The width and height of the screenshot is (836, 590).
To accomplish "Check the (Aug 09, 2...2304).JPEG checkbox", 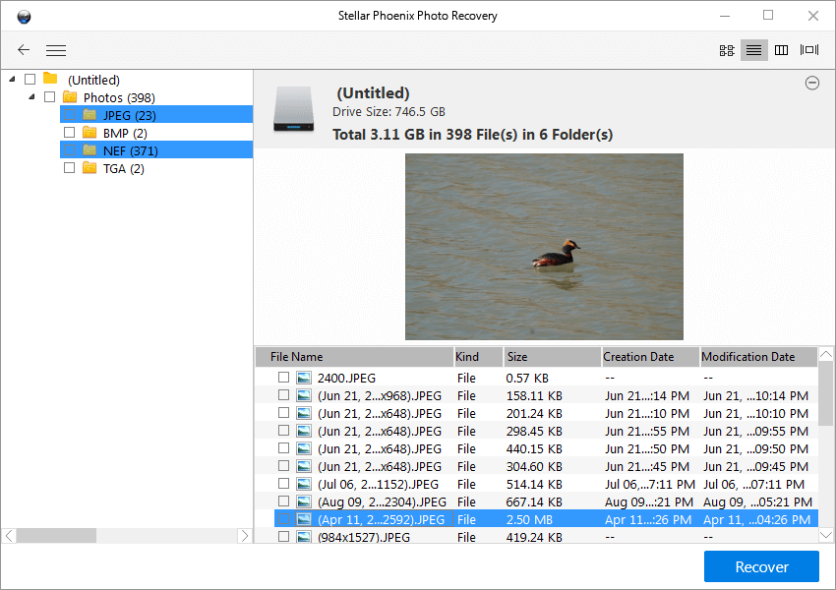I will click(x=283, y=501).
